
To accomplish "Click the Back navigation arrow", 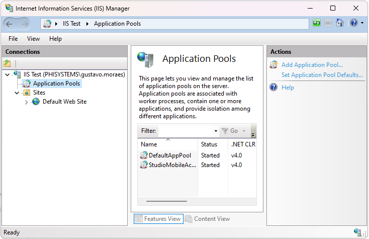I will coord(9,24).
